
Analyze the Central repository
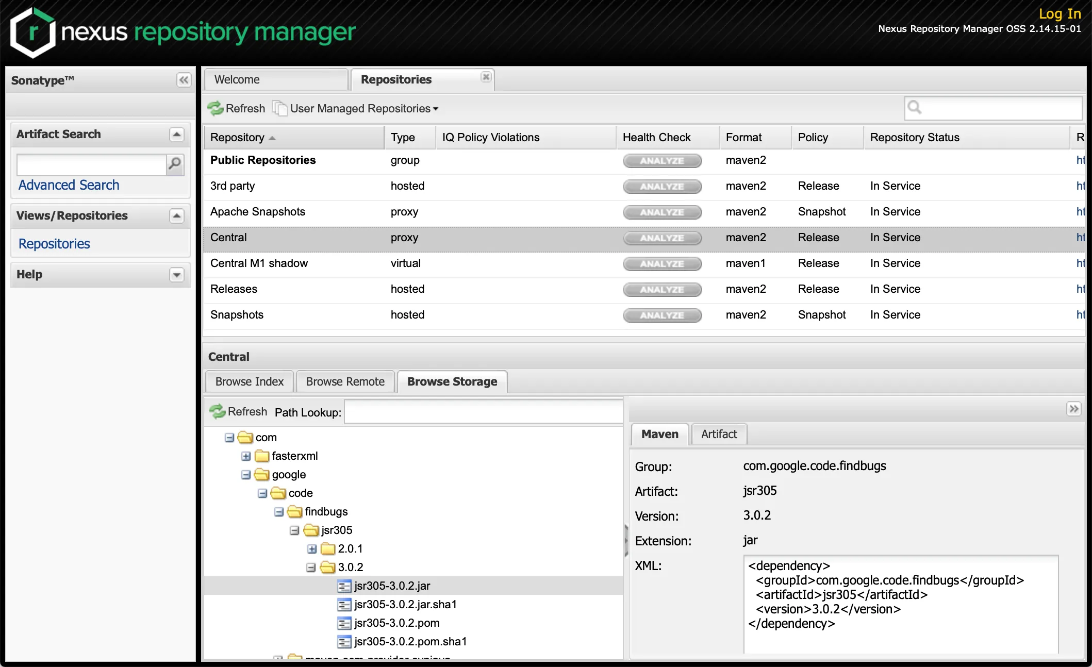tap(662, 238)
